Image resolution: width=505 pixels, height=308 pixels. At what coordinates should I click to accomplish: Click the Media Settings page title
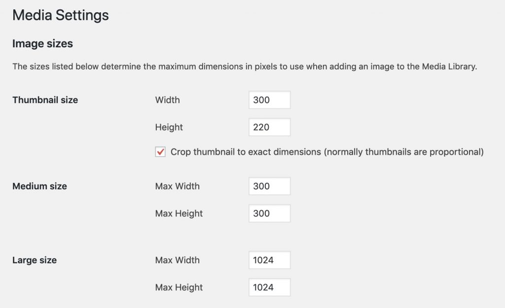[x=60, y=15]
